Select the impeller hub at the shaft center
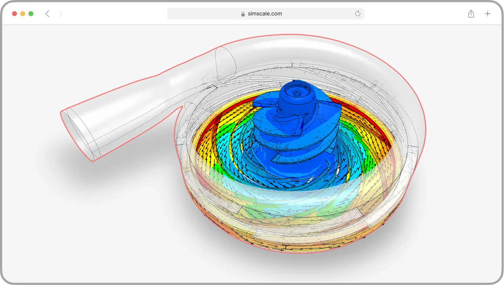 click(296, 94)
